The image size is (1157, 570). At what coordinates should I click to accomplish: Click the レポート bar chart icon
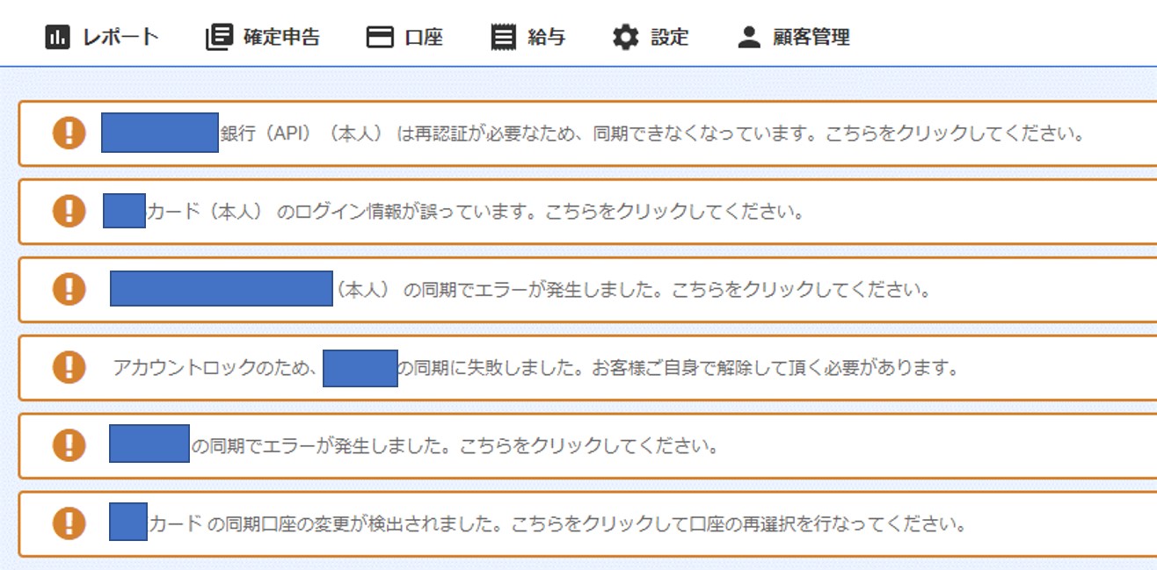(57, 38)
